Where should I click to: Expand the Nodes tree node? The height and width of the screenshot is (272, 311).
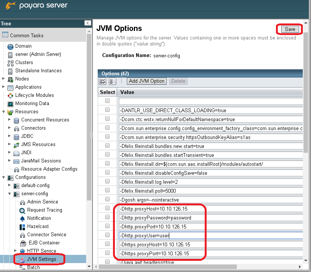[x=3, y=79]
